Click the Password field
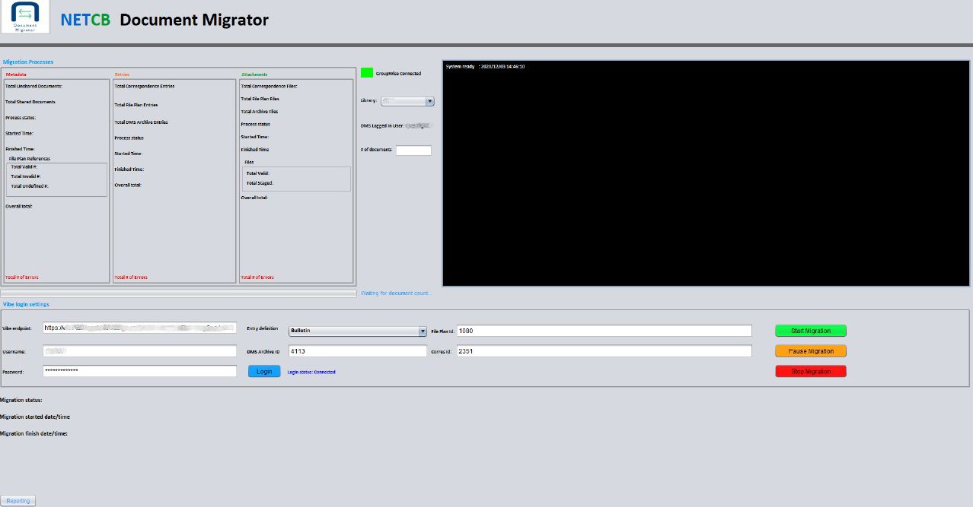973x507 pixels. pos(139,371)
